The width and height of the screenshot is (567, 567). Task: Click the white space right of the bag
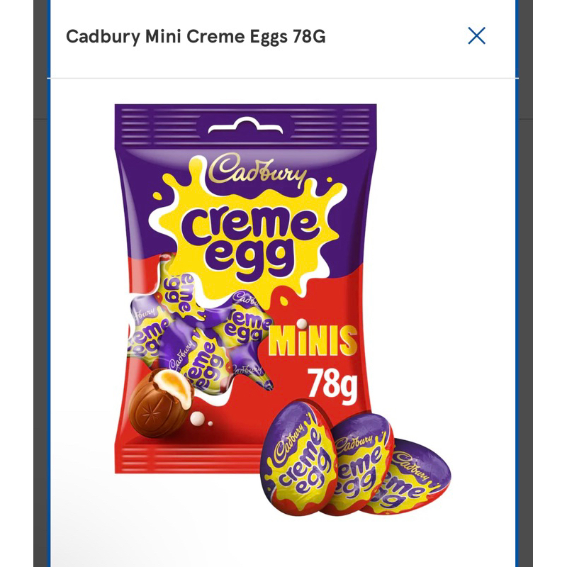tap(445, 253)
